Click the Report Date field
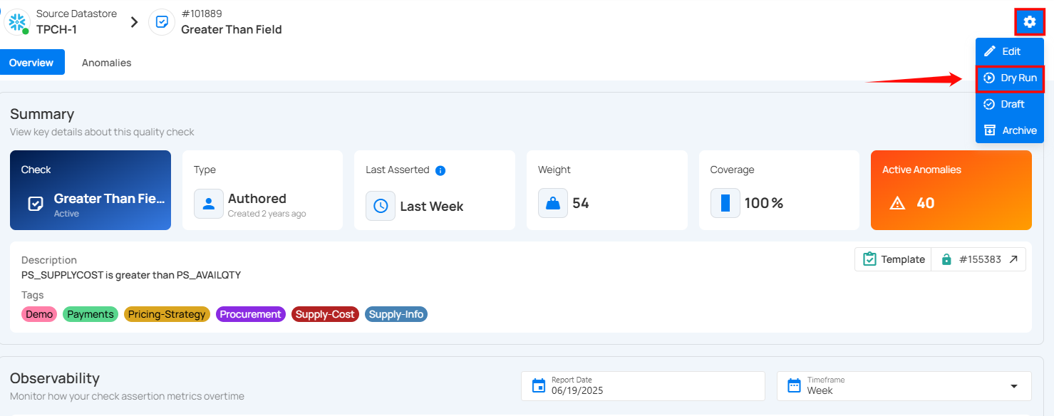 [643, 385]
